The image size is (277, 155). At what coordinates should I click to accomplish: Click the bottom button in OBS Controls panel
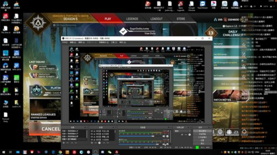202,143
